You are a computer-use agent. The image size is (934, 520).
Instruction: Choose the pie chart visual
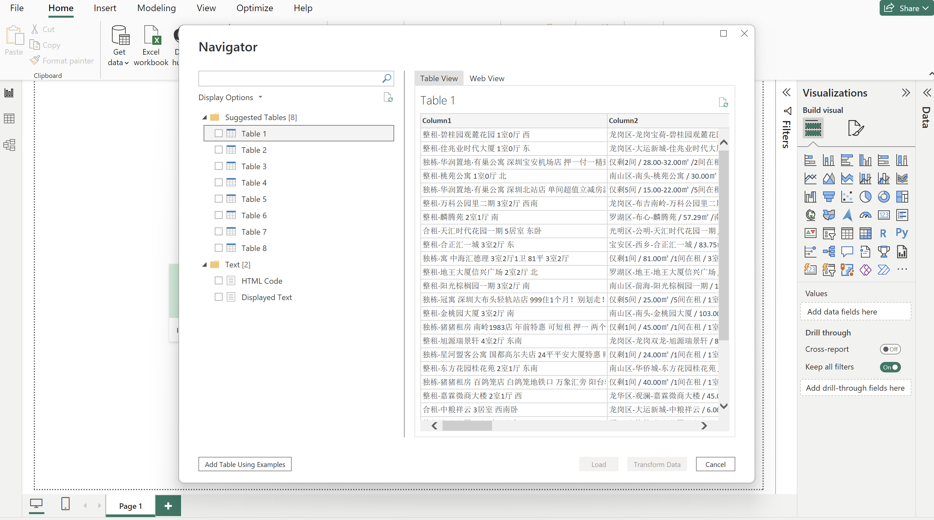pos(865,197)
